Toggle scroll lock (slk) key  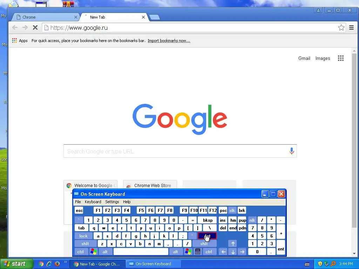coord(232,210)
